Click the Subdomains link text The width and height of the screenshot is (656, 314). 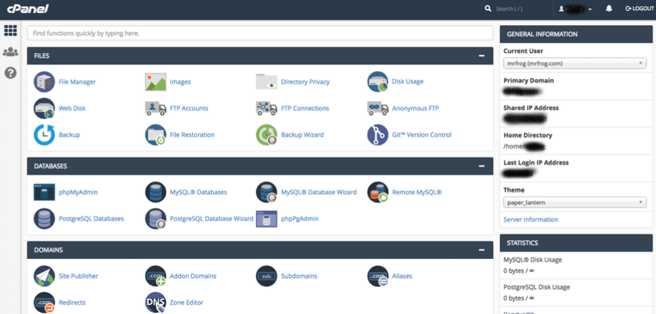(x=299, y=276)
